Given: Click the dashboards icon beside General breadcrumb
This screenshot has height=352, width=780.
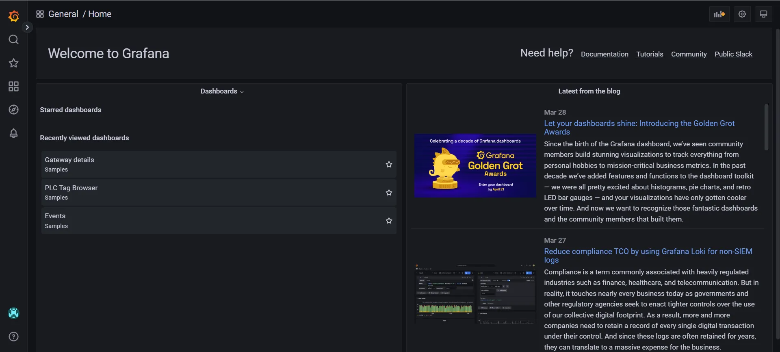Looking at the screenshot, I should pos(40,14).
